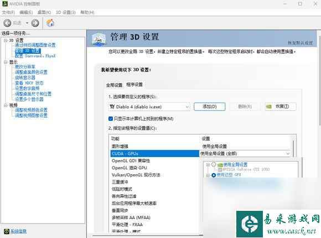Switch to the 全局设置 tab

(x=114, y=85)
